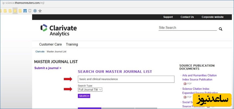Focus the Site Search text box

(188, 28)
